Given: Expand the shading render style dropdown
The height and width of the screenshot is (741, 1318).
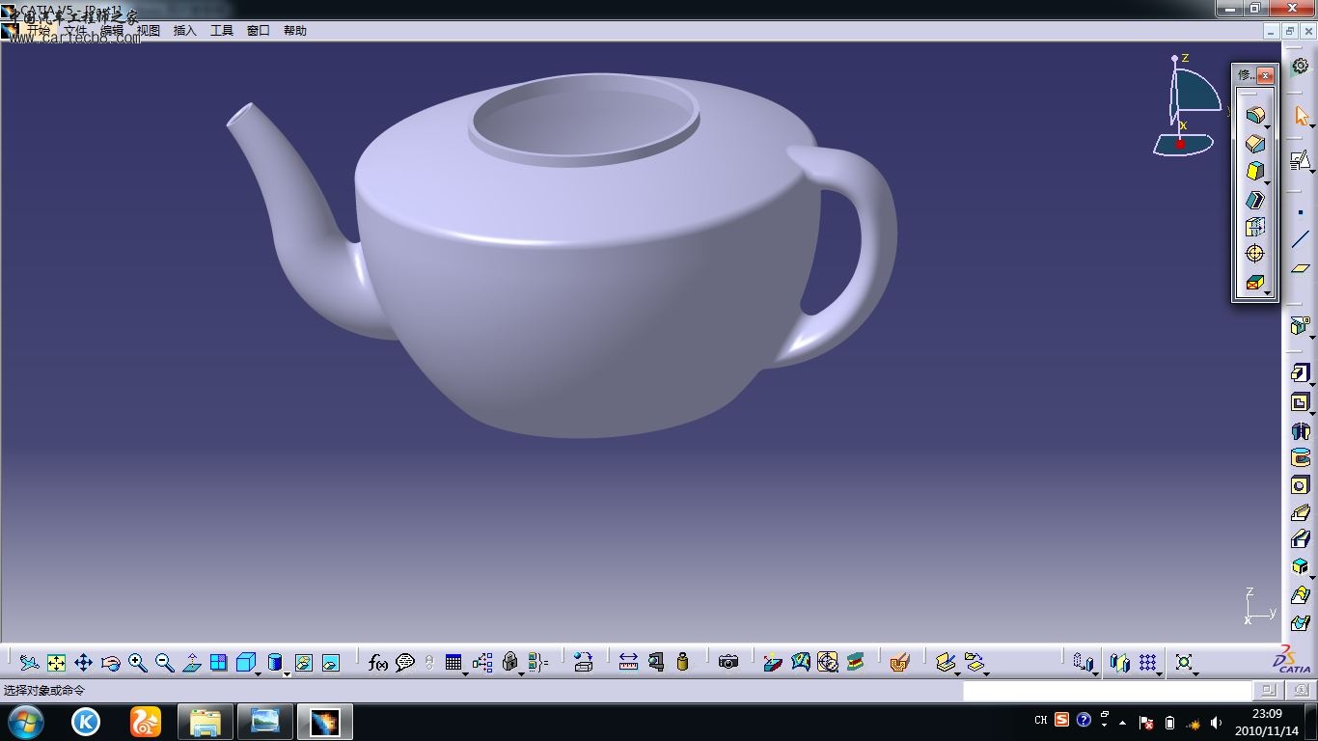Looking at the screenshot, I should point(287,672).
